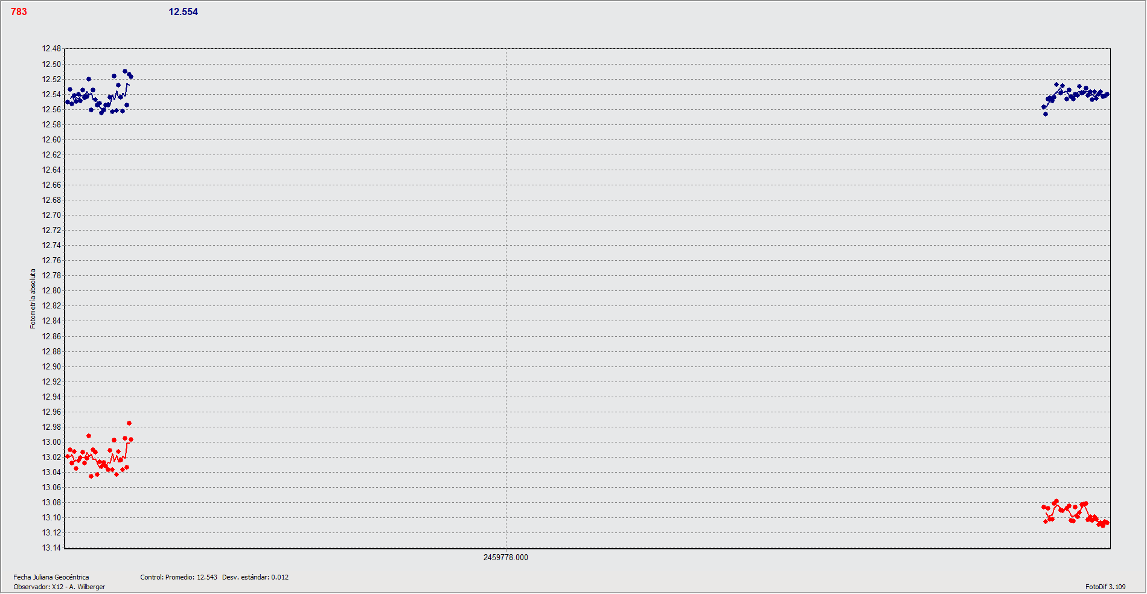Click the Observador X12 - A. Wilberger text
The image size is (1147, 594).
pyautogui.click(x=59, y=587)
